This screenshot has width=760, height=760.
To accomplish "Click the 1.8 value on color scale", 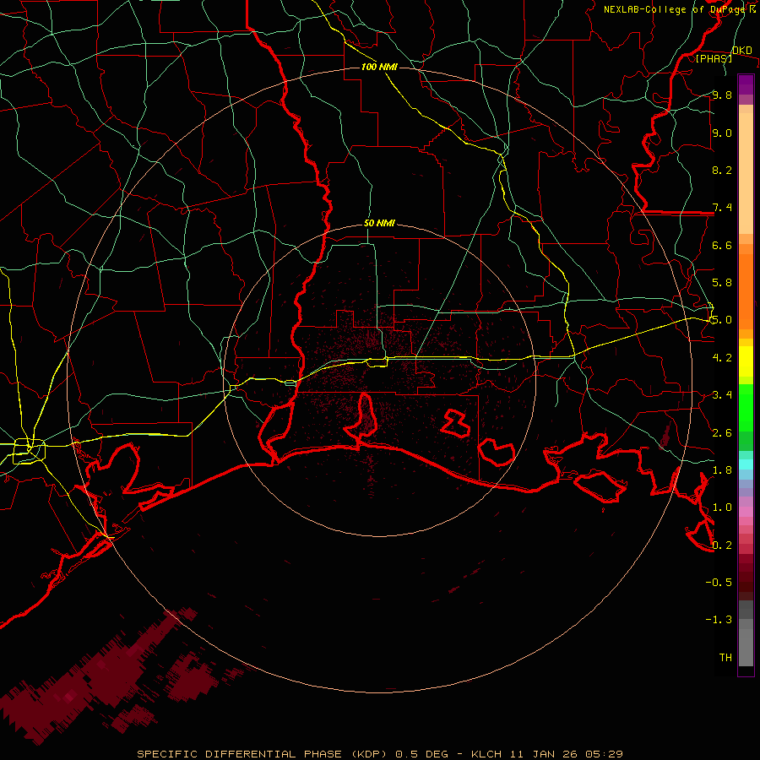I will (x=722, y=470).
